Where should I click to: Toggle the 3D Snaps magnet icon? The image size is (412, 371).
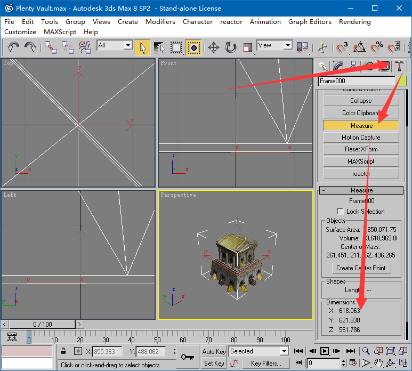pos(342,47)
